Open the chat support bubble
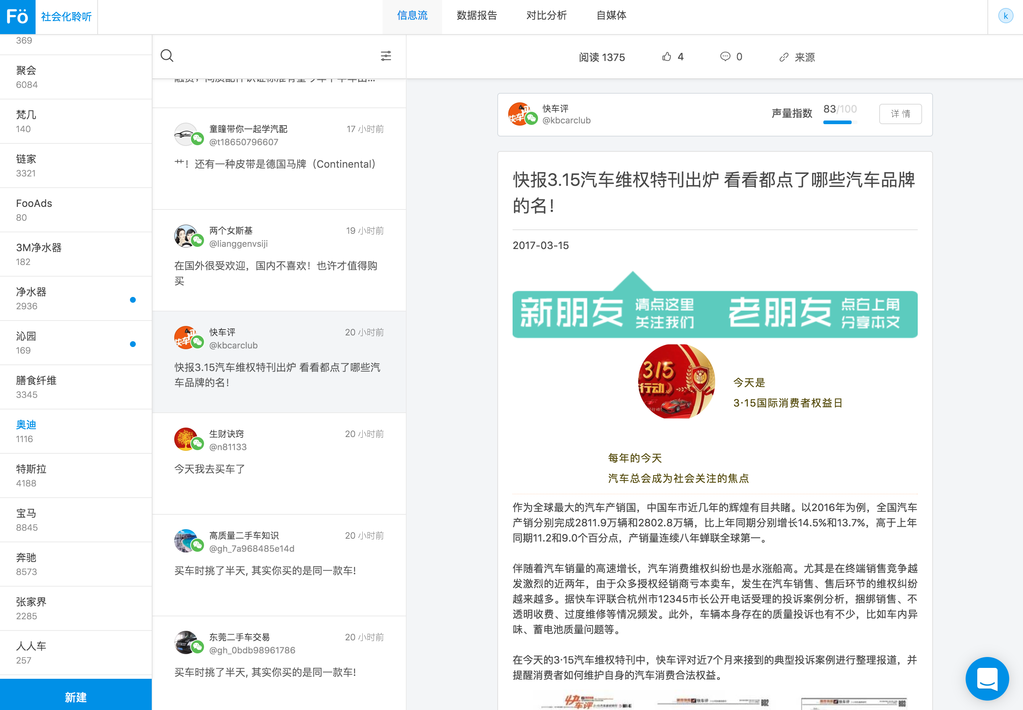Image resolution: width=1023 pixels, height=710 pixels. (x=987, y=678)
